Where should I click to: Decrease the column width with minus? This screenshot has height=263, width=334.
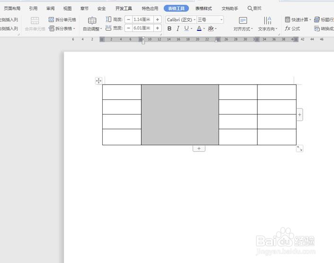[x=129, y=28]
